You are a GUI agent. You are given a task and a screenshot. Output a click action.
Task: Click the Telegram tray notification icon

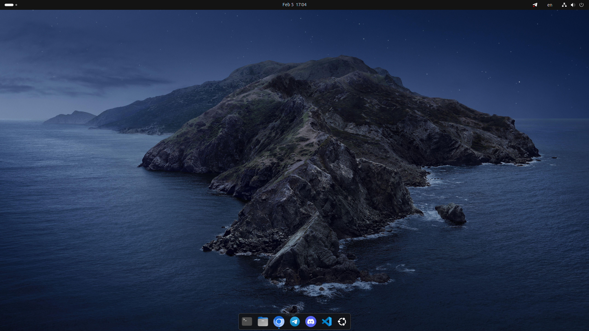coord(535,5)
